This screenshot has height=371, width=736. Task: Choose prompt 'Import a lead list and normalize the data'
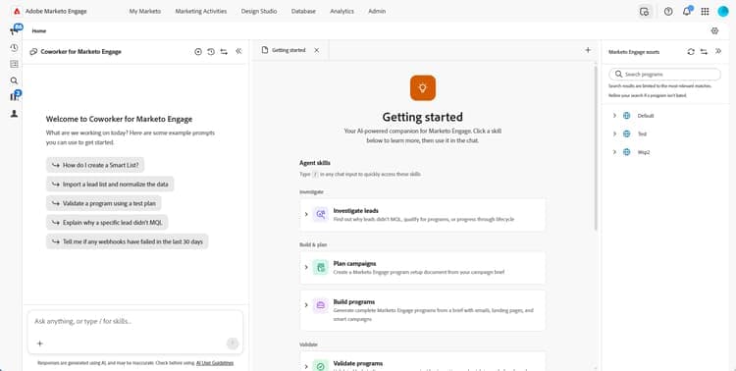[x=110, y=185]
